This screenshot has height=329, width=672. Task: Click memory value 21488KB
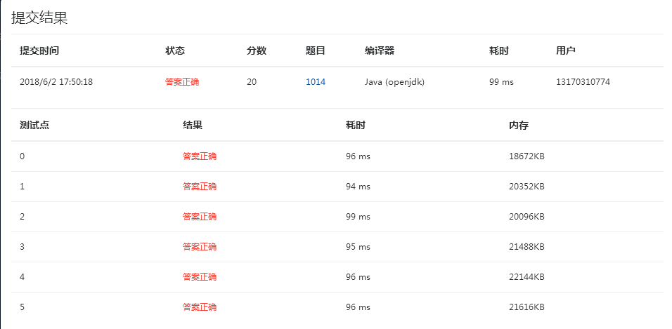526,247
